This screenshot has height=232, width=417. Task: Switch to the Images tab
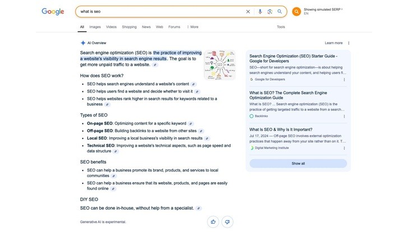[95, 27]
